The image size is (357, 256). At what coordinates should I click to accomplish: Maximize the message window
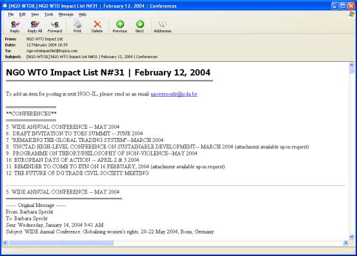343,6
